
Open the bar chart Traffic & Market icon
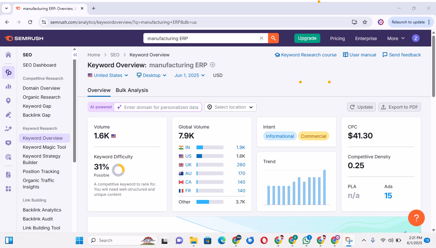8,87
